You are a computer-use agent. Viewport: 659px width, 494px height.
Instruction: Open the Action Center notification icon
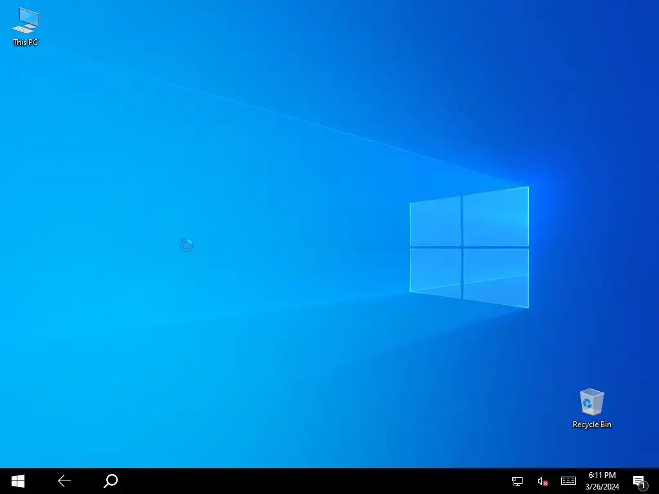[639, 482]
